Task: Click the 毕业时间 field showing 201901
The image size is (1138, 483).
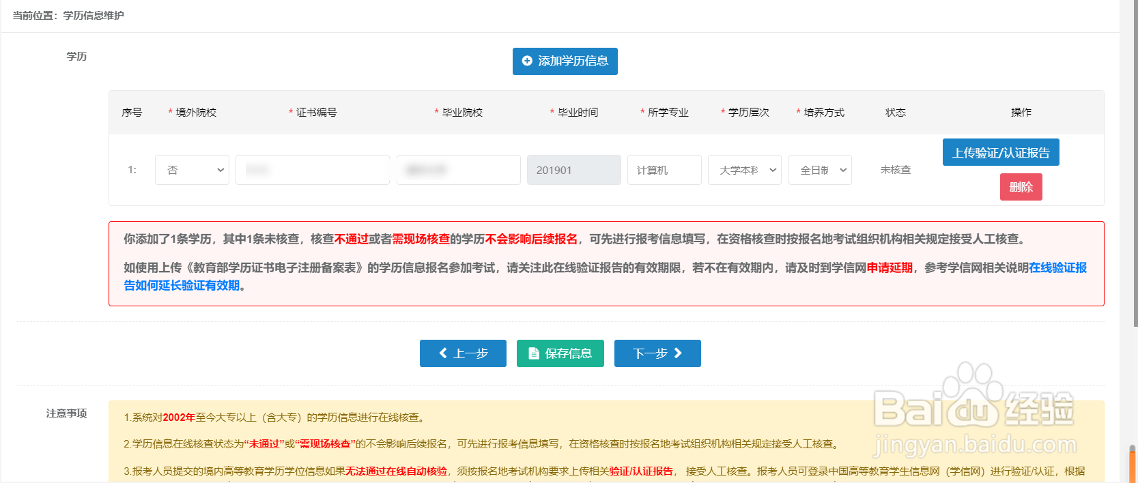Action: point(574,170)
